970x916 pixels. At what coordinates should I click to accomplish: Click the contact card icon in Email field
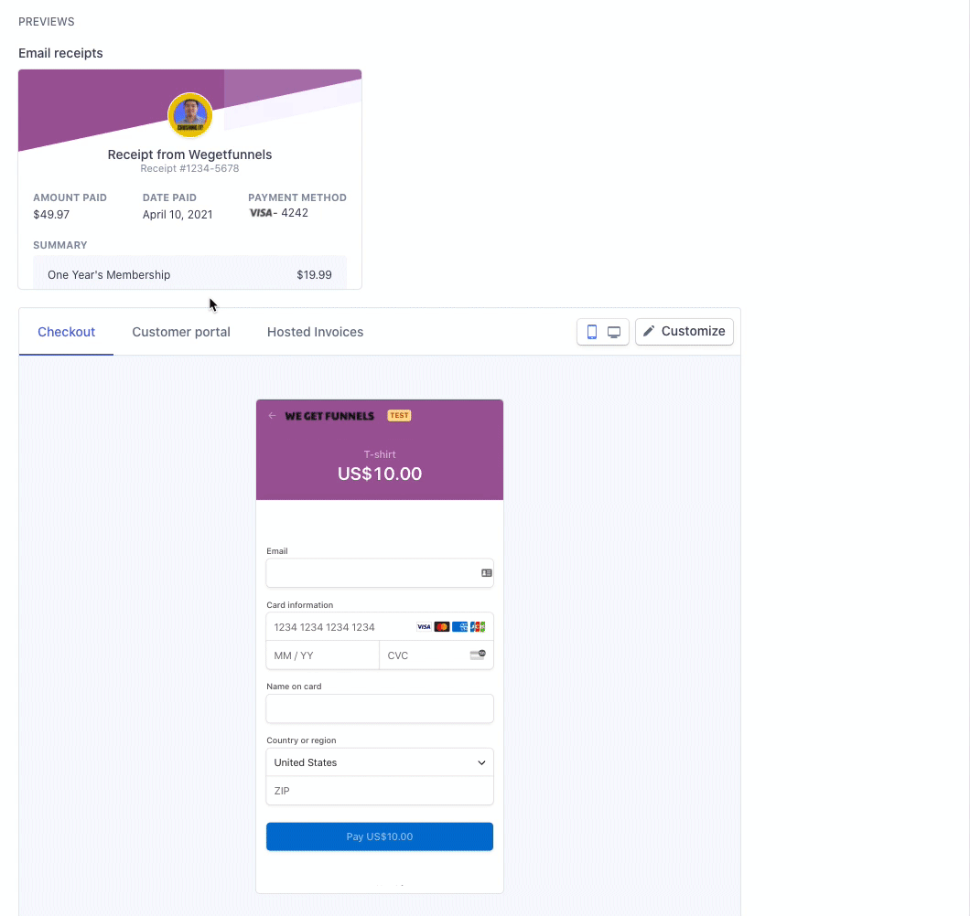click(x=486, y=573)
